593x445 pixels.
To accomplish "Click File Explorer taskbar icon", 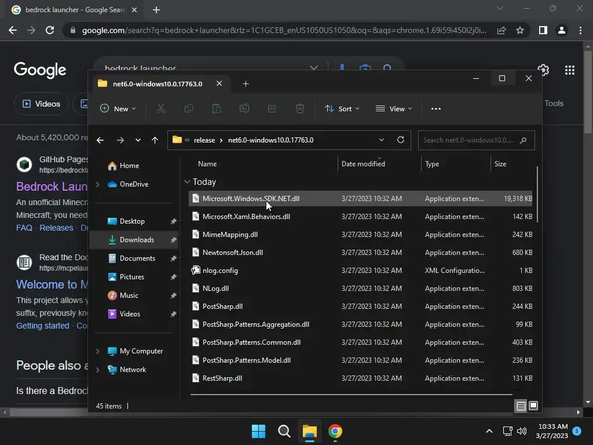I will click(309, 431).
